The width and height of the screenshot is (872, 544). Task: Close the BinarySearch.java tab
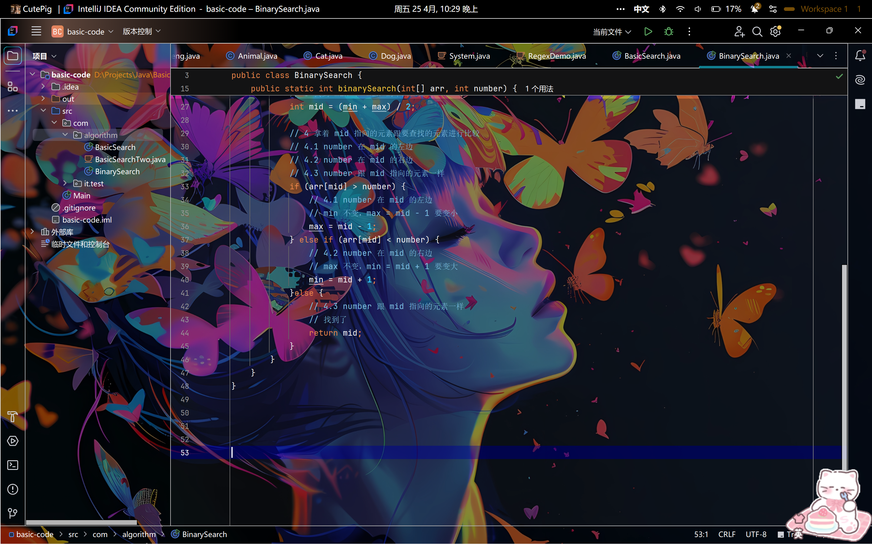tap(789, 56)
